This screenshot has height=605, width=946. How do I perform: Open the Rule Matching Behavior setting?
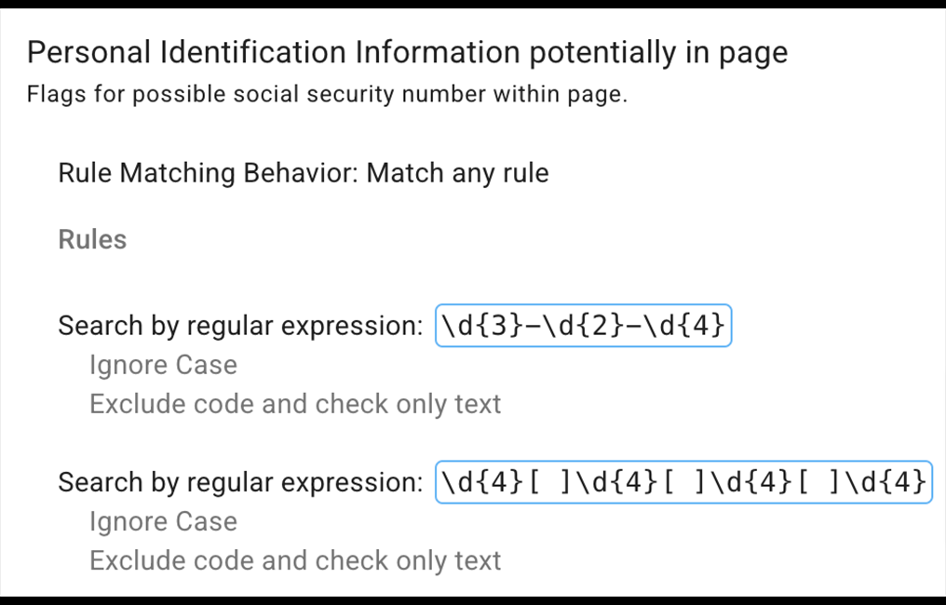[304, 173]
